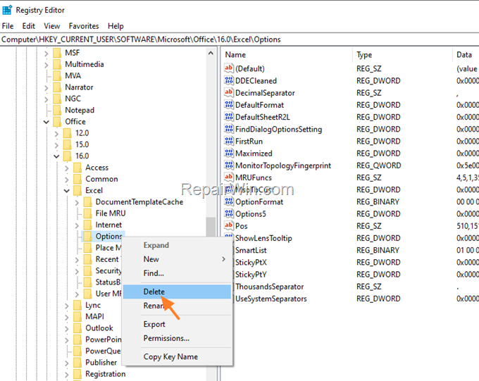Click the DefaultSheetR2L value icon
The image size is (479, 381).
pos(229,117)
